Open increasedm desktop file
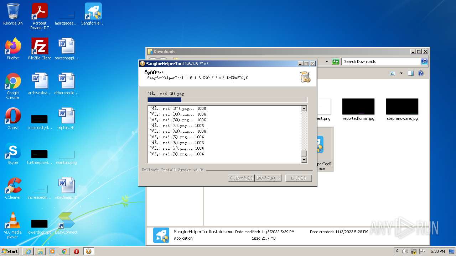Screen dimensions: 456x256 [x=40, y=191]
